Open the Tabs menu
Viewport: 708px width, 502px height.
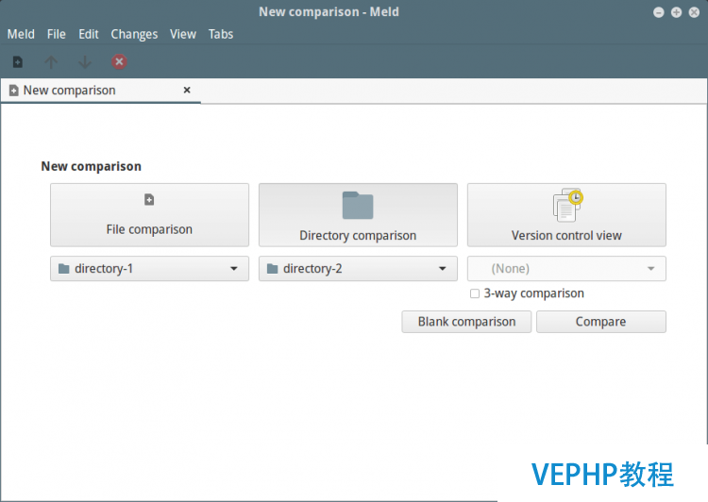(x=221, y=34)
